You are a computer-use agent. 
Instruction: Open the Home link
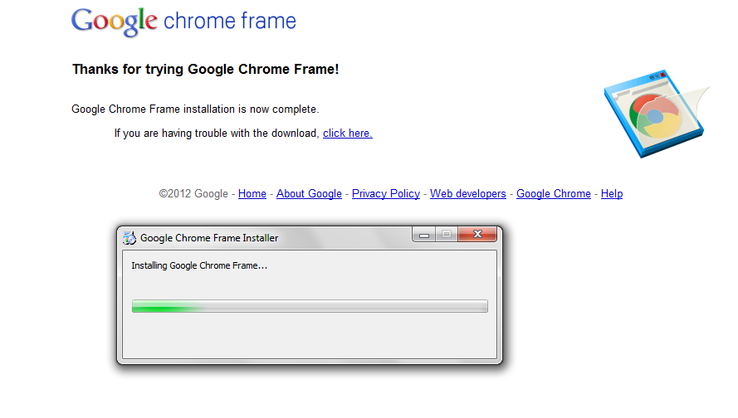[252, 194]
